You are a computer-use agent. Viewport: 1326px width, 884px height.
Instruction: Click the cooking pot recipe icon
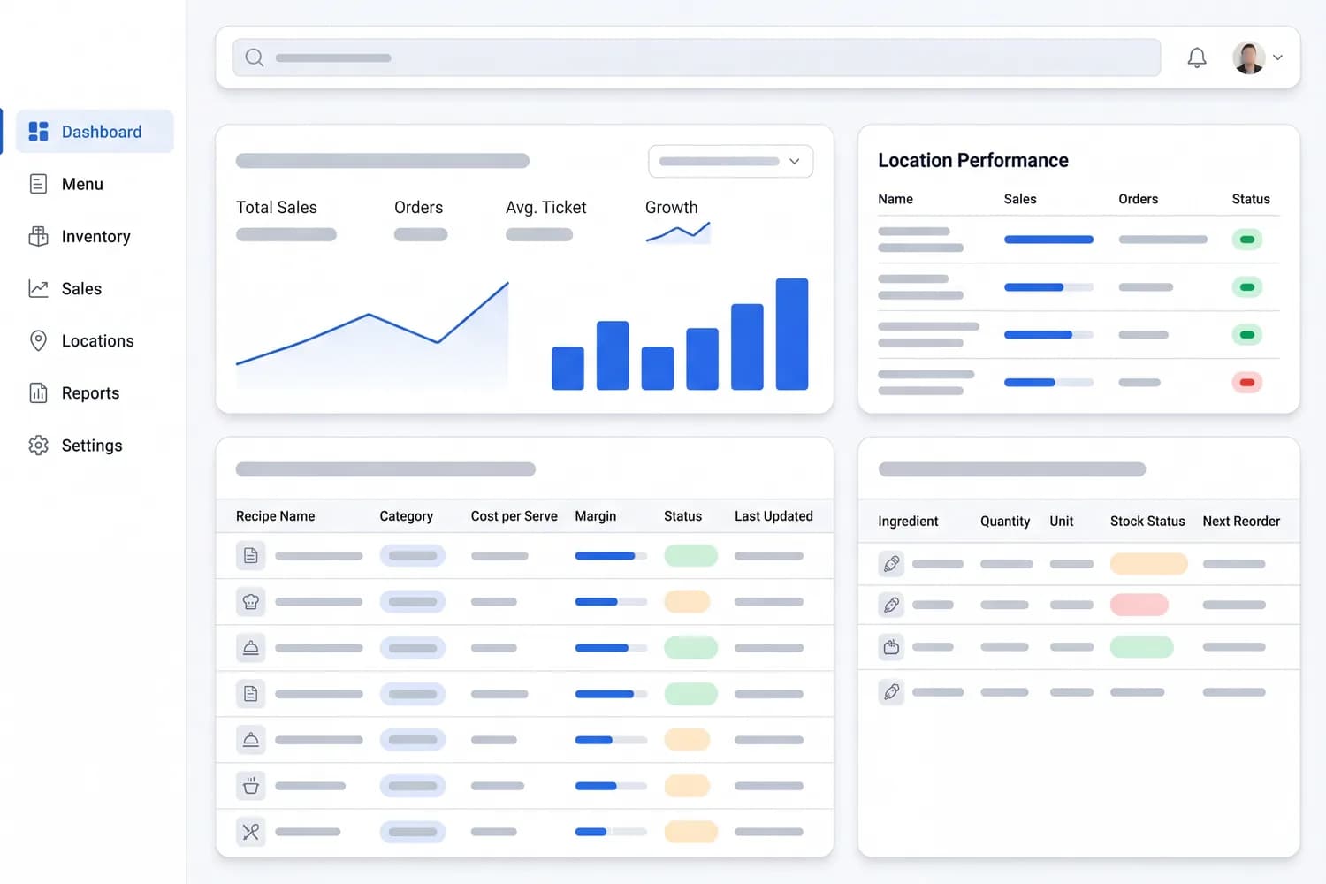(x=251, y=786)
